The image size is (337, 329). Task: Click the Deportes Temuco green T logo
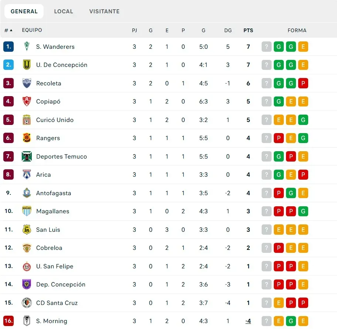(x=27, y=156)
